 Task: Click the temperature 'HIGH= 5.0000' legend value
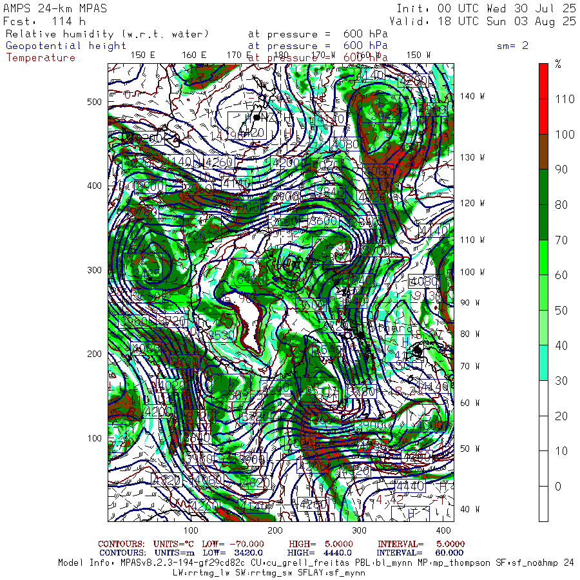321,544
